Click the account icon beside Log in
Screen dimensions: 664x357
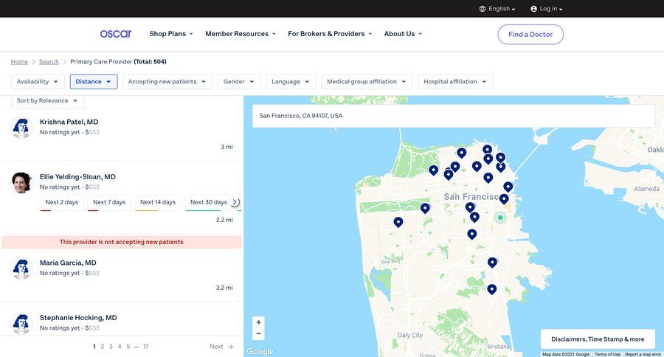pyautogui.click(x=533, y=8)
